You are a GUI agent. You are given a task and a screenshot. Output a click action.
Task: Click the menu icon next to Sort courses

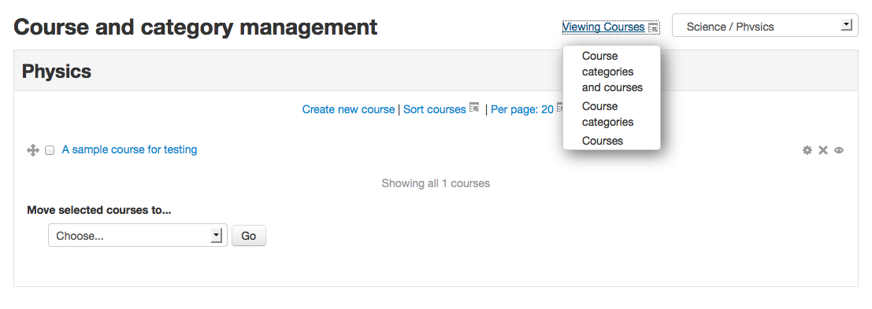coord(474,107)
